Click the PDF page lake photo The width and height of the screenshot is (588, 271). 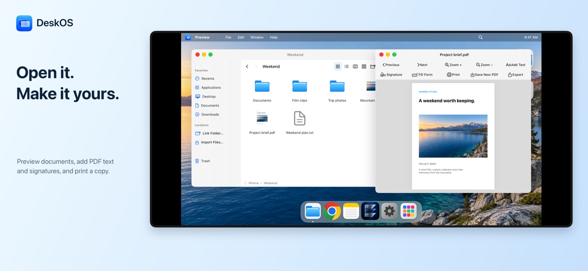click(453, 136)
